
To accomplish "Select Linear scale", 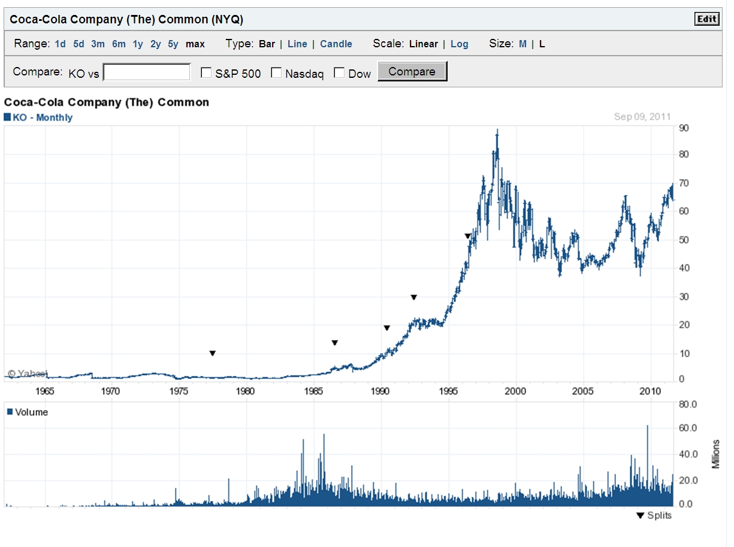I will point(424,44).
